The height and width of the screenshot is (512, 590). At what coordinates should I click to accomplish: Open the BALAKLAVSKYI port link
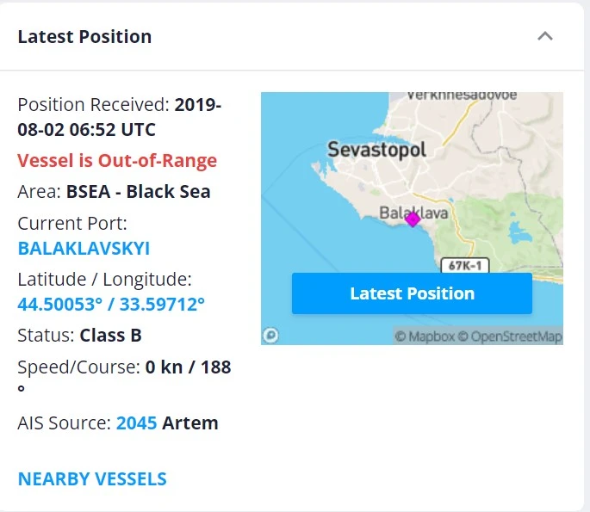coord(84,249)
